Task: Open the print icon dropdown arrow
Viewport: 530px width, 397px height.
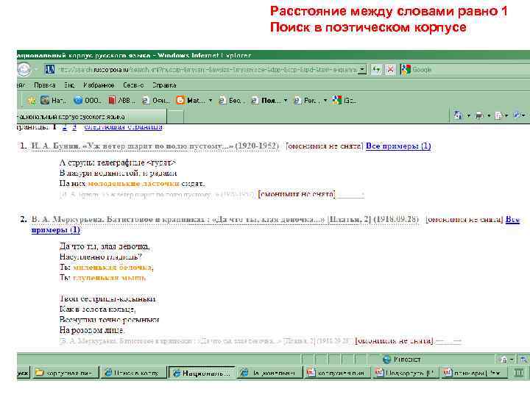Action: click(489, 115)
